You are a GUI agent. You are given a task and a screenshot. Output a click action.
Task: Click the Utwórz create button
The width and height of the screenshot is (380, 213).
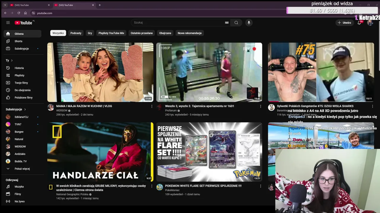click(344, 22)
